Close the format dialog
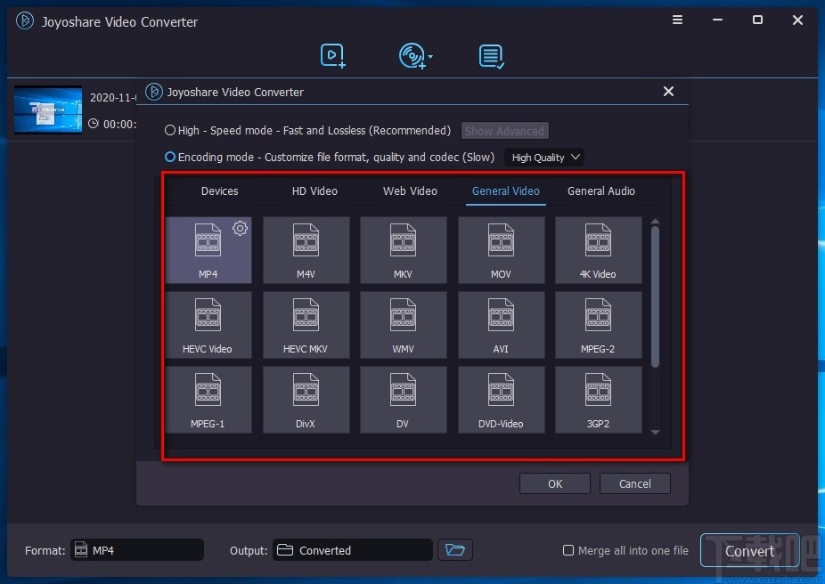 pyautogui.click(x=669, y=92)
